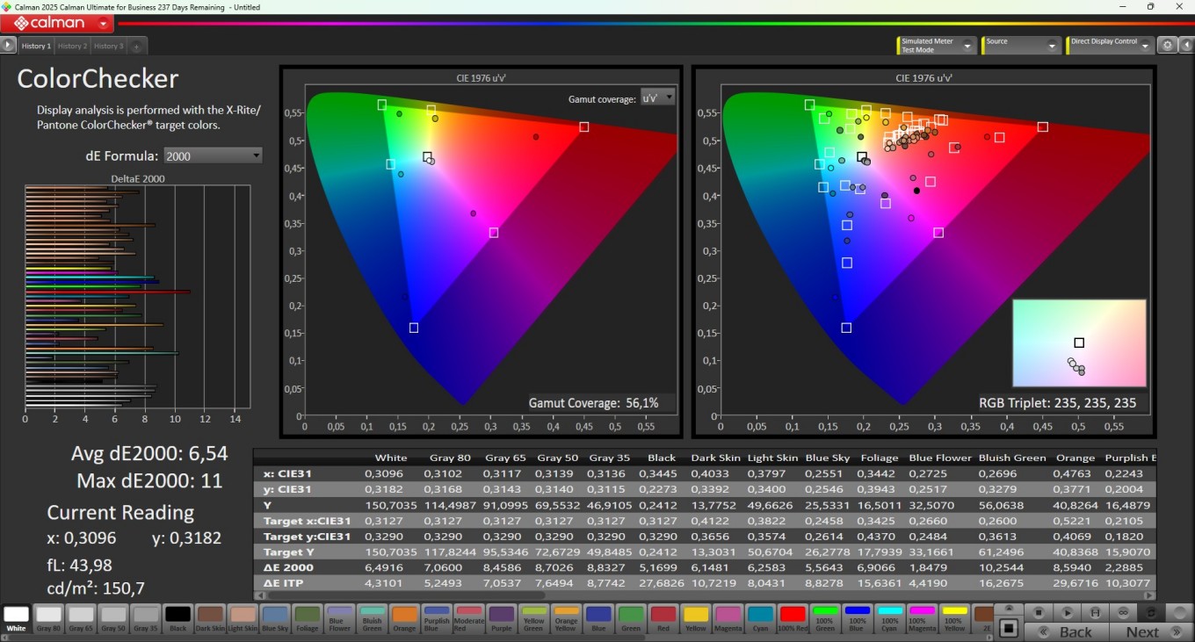The width and height of the screenshot is (1195, 642).
Task: Select the Gray 65 patch
Action: tap(81, 618)
